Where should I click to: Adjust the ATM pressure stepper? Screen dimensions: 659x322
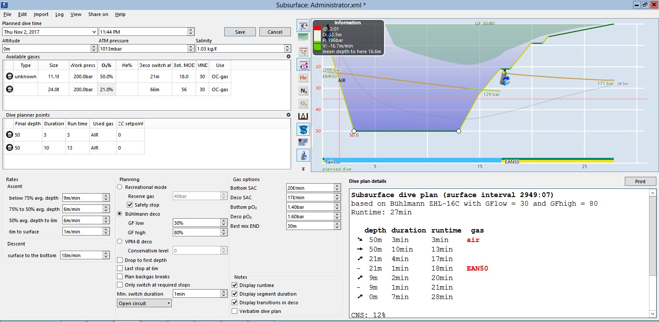tap(191, 48)
